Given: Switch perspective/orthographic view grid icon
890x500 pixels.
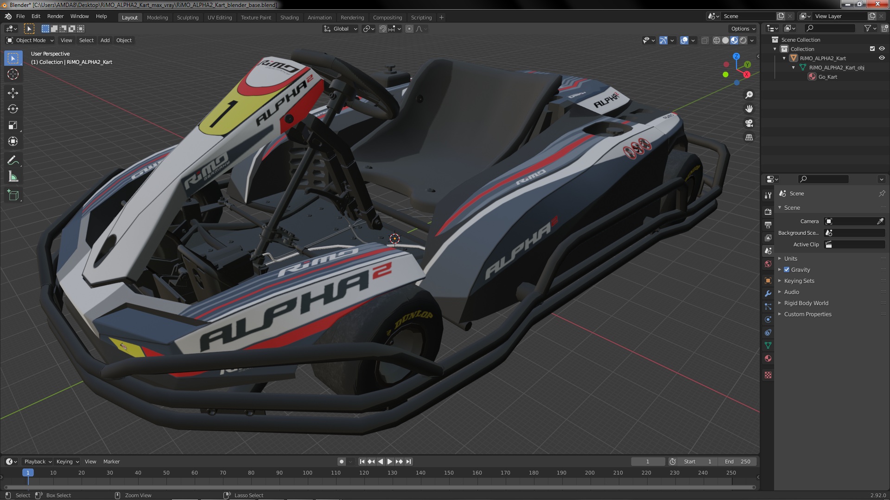Looking at the screenshot, I should pyautogui.click(x=749, y=137).
